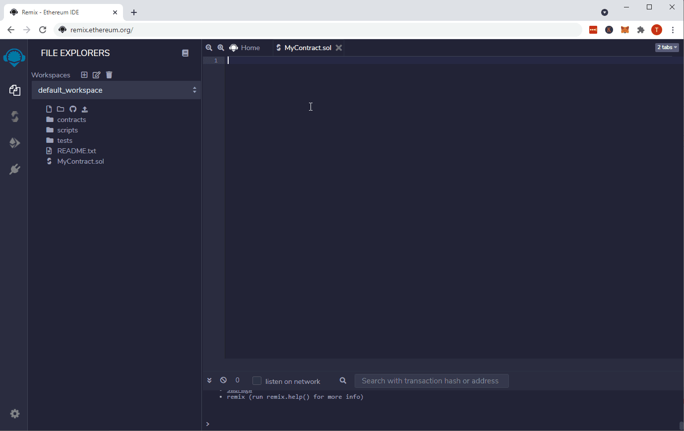Zoom out the editor font

click(209, 48)
